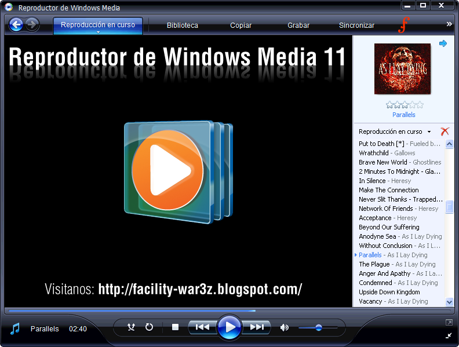
Task: Select Acceptance - Heresy track
Action: pyautogui.click(x=388, y=218)
